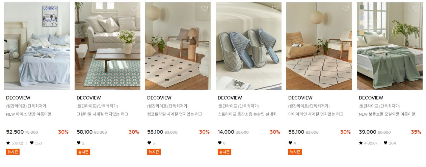Image resolution: width=426 pixels, height=167 pixels.
Task: Favorite the diamond line rug via heart
Action: (x=346, y=8)
